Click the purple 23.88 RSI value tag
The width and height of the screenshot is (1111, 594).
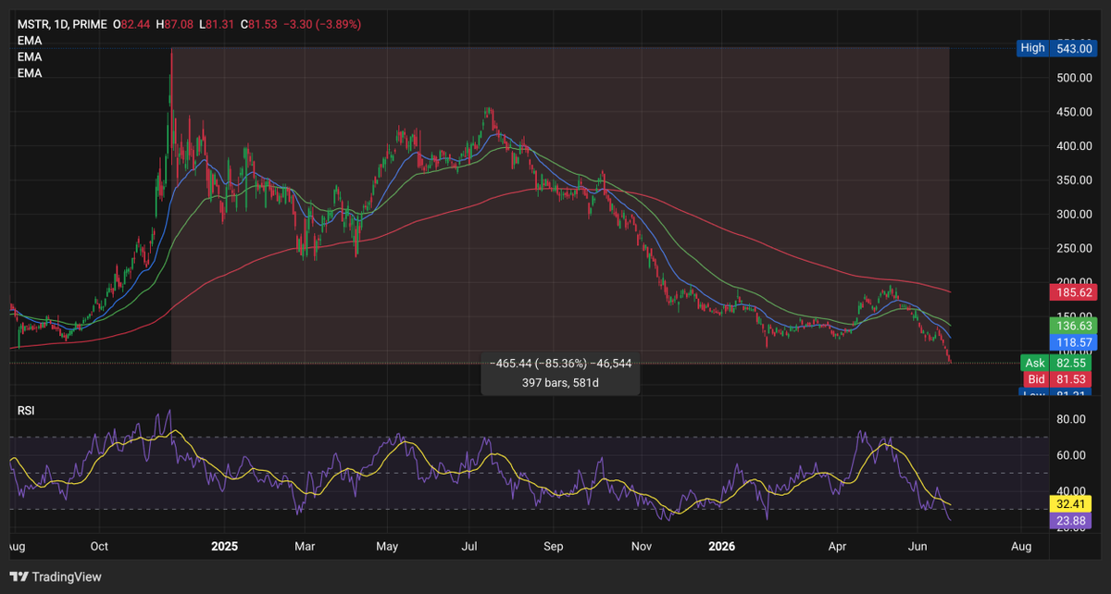point(1073,522)
